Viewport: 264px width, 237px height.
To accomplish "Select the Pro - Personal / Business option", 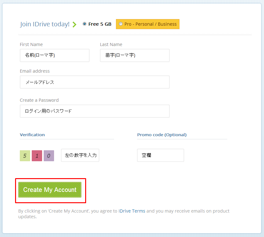I will (147, 24).
